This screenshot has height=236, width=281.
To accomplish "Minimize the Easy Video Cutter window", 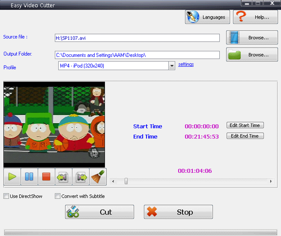I will point(247,3).
